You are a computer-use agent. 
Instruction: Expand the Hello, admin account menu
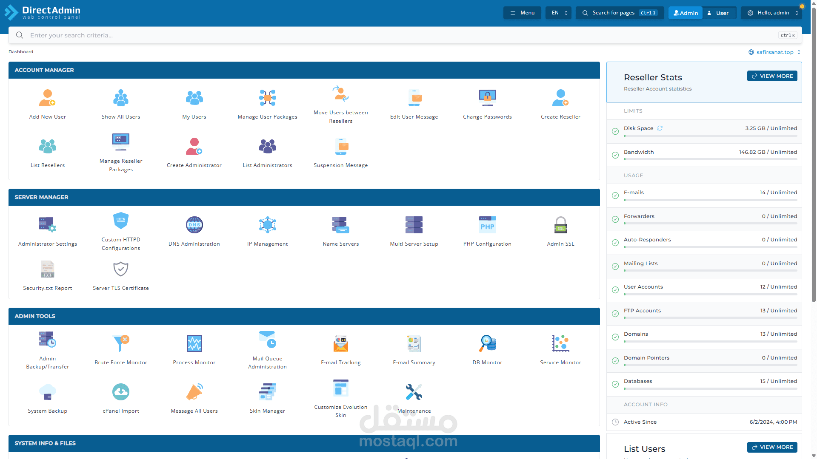tap(771, 13)
